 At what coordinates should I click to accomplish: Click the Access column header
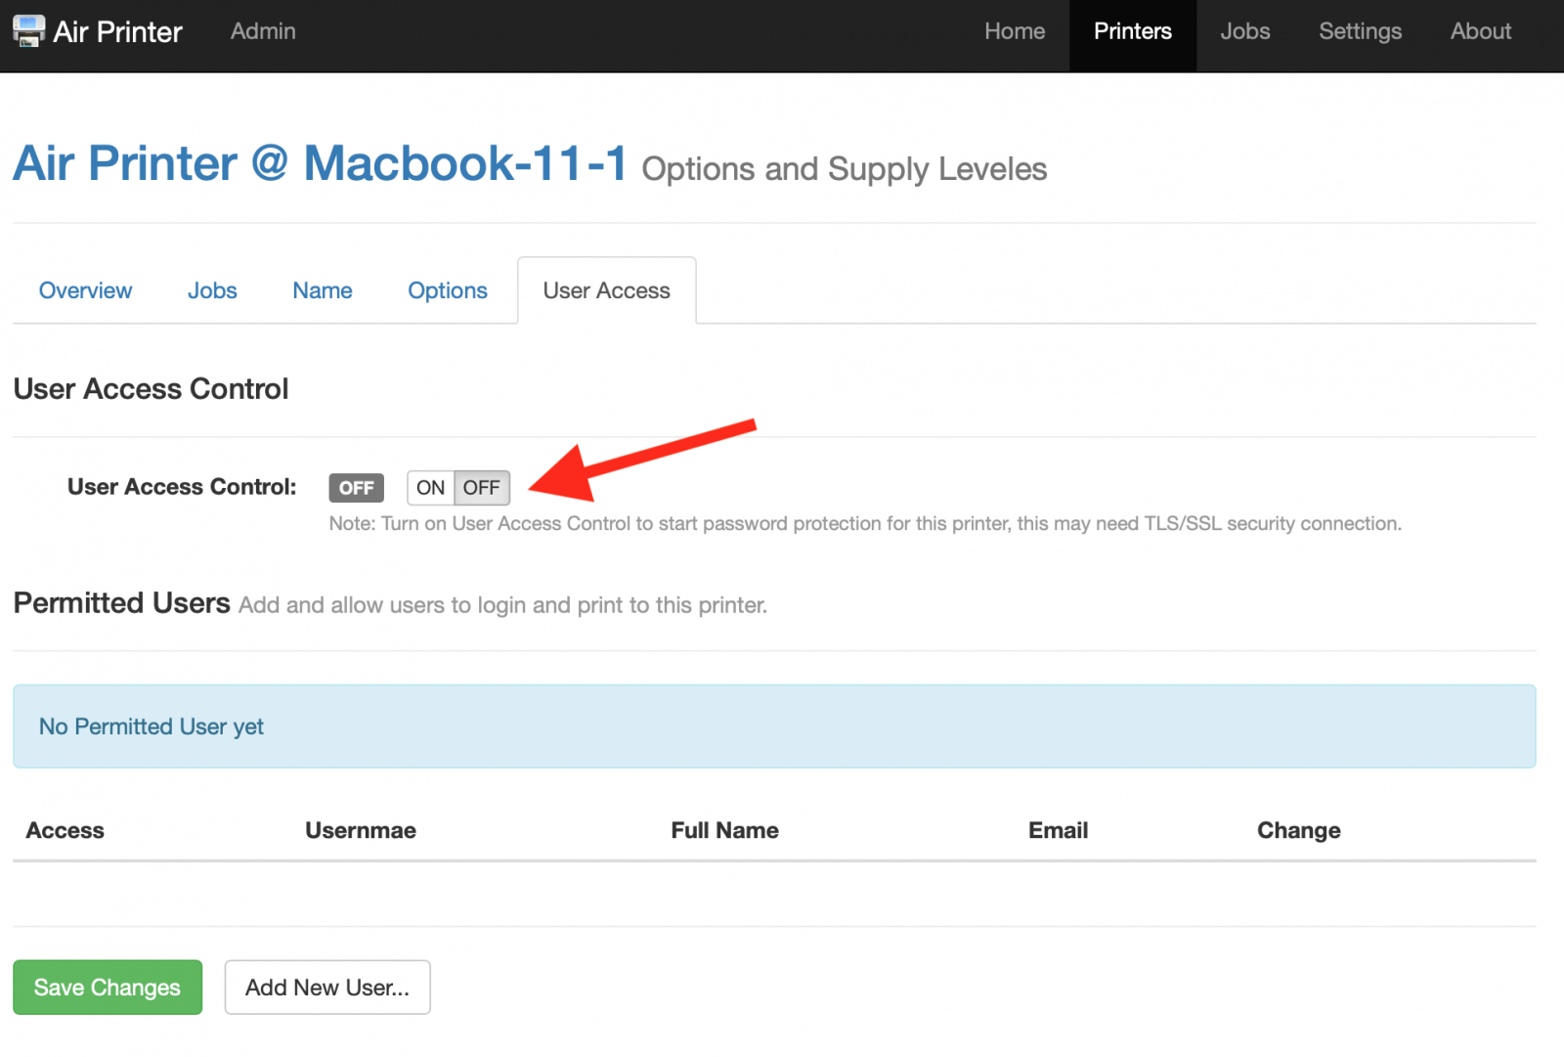pyautogui.click(x=65, y=830)
